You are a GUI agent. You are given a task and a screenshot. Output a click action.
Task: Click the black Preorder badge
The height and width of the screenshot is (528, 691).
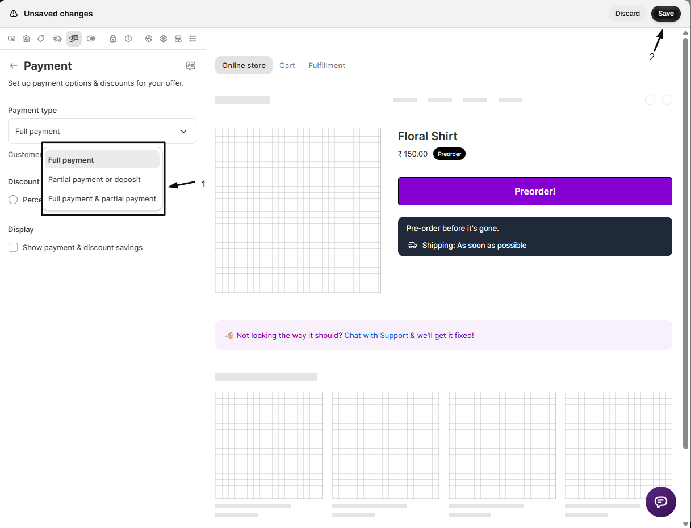(x=449, y=154)
